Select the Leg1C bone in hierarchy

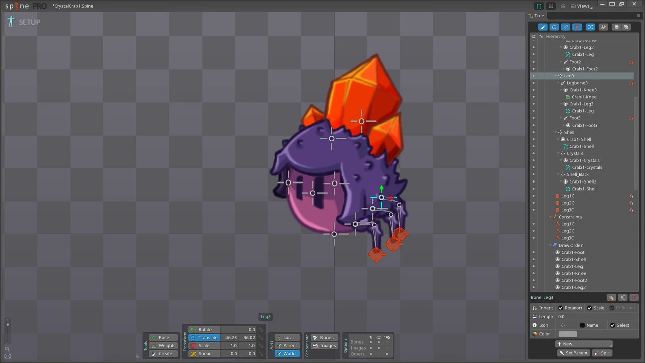pyautogui.click(x=568, y=196)
